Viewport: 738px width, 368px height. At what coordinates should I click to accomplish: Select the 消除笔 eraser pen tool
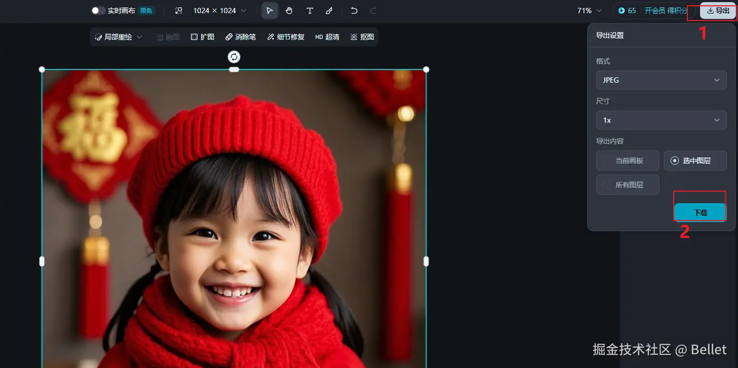pos(240,37)
